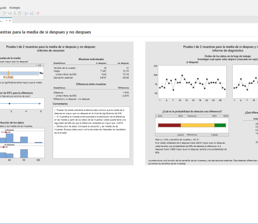Image resolution: width=258 pixels, height=224 pixels.
Task: Open the tab's dropdown arrow menu
Action: coord(7,21)
